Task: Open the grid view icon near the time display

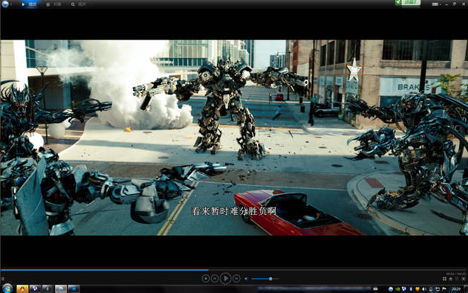Action: [444, 279]
